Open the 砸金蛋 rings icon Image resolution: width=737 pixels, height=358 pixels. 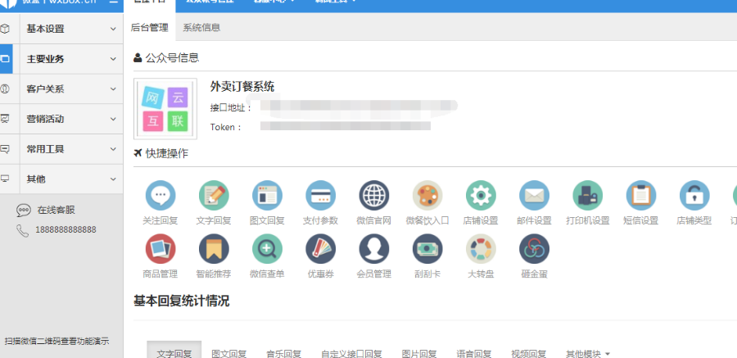534,249
